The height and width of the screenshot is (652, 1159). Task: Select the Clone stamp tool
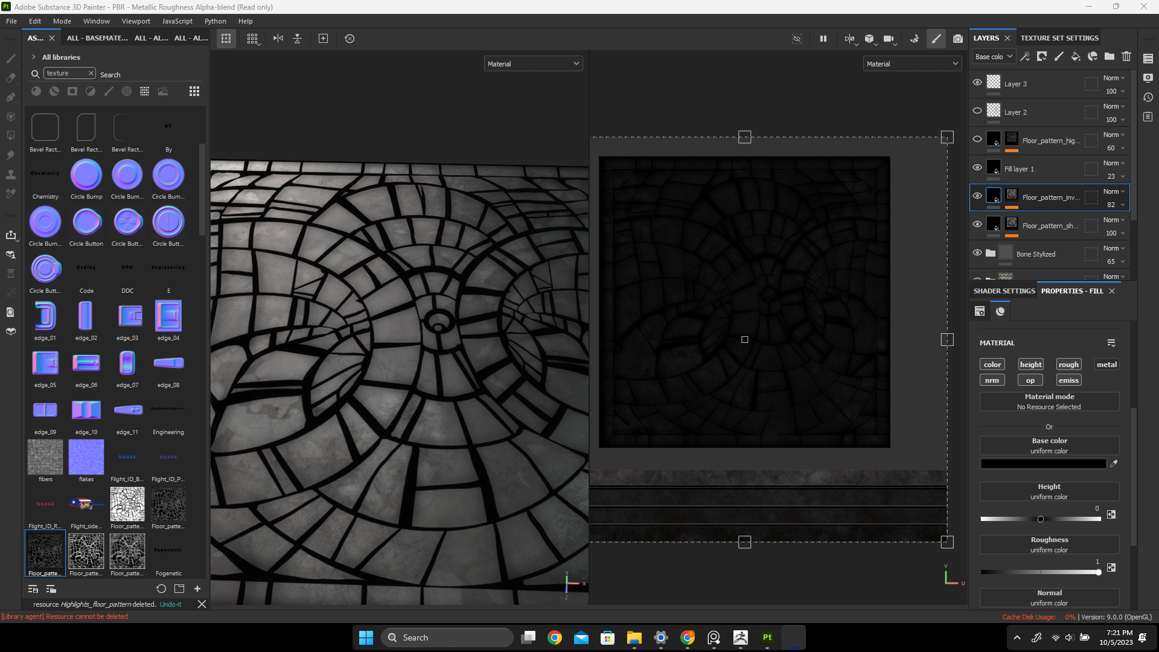coord(11,174)
